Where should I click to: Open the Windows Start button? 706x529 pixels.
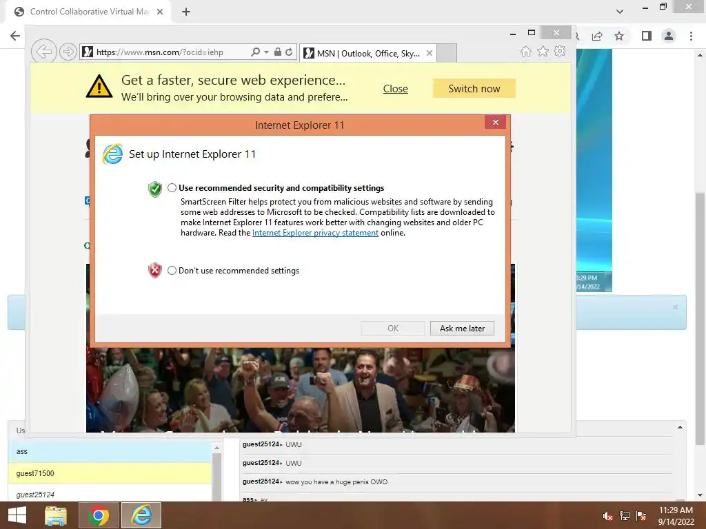[x=17, y=515]
